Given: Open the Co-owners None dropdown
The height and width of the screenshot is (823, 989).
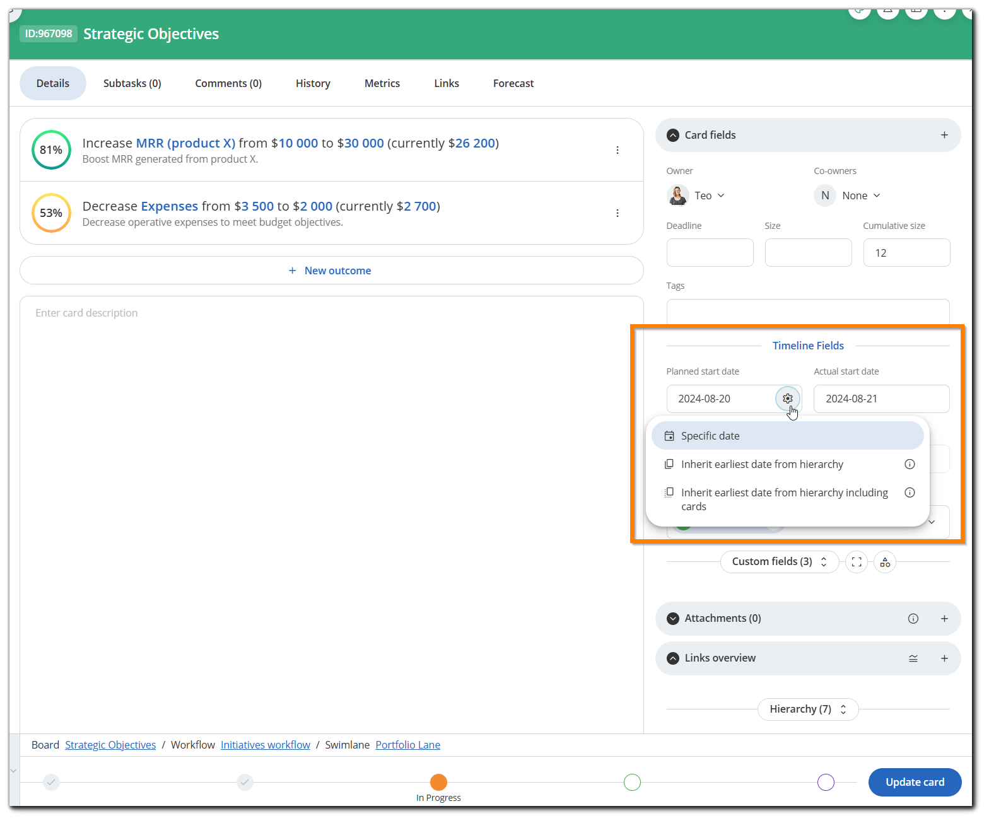Looking at the screenshot, I should pos(861,196).
